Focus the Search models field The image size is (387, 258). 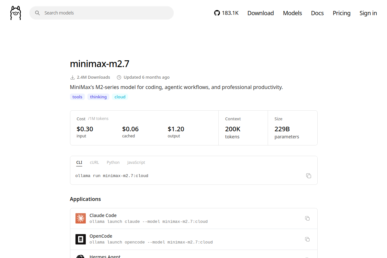click(x=102, y=13)
